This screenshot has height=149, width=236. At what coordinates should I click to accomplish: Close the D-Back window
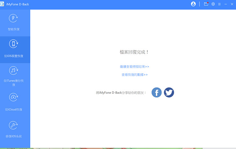(x=232, y=4)
